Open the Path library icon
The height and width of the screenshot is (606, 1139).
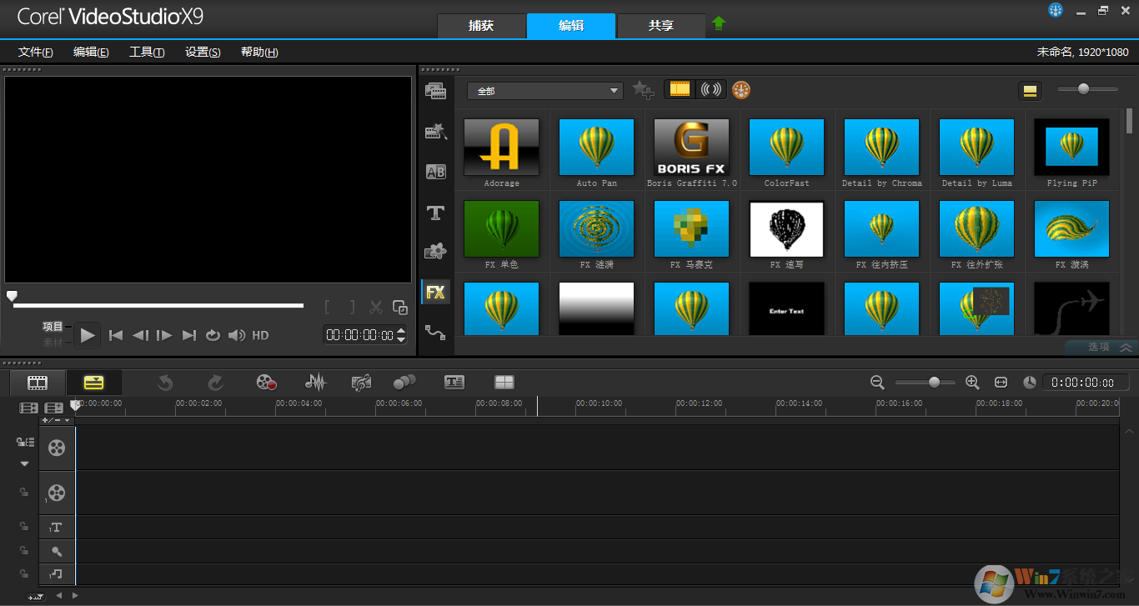point(435,332)
